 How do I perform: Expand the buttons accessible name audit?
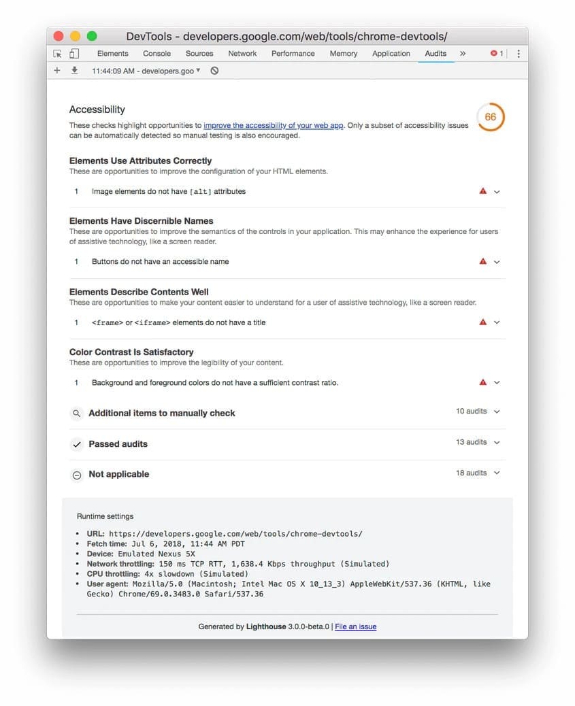pyautogui.click(x=497, y=262)
